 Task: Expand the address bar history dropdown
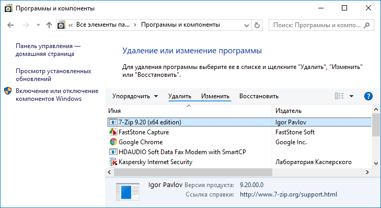tap(246, 25)
